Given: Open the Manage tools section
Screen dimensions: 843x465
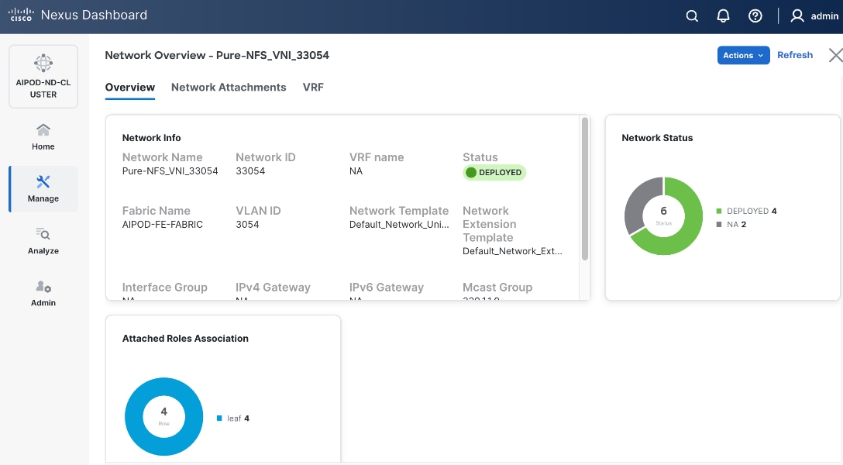Looking at the screenshot, I should point(43,188).
